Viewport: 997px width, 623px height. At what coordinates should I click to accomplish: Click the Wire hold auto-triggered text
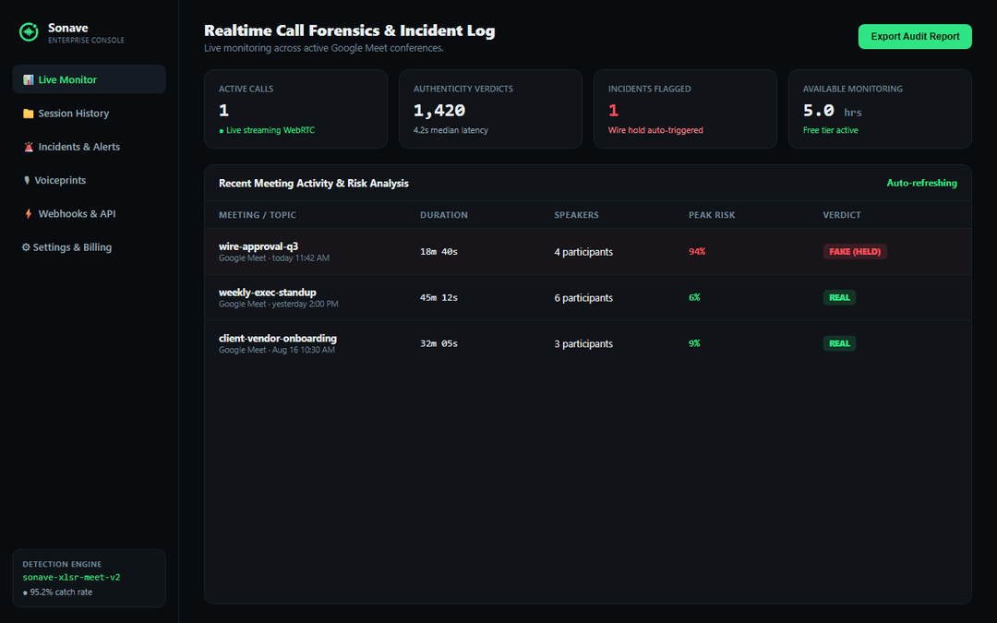click(x=655, y=130)
